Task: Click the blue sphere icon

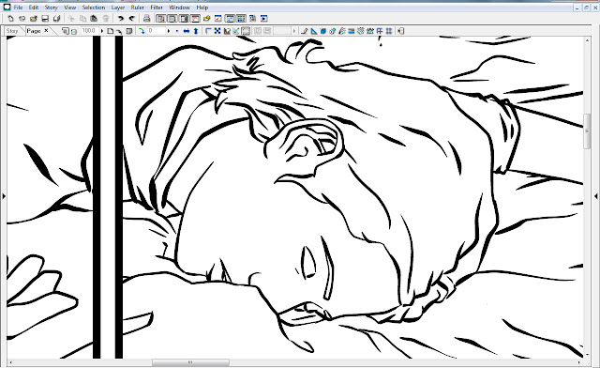Action: coord(322,31)
